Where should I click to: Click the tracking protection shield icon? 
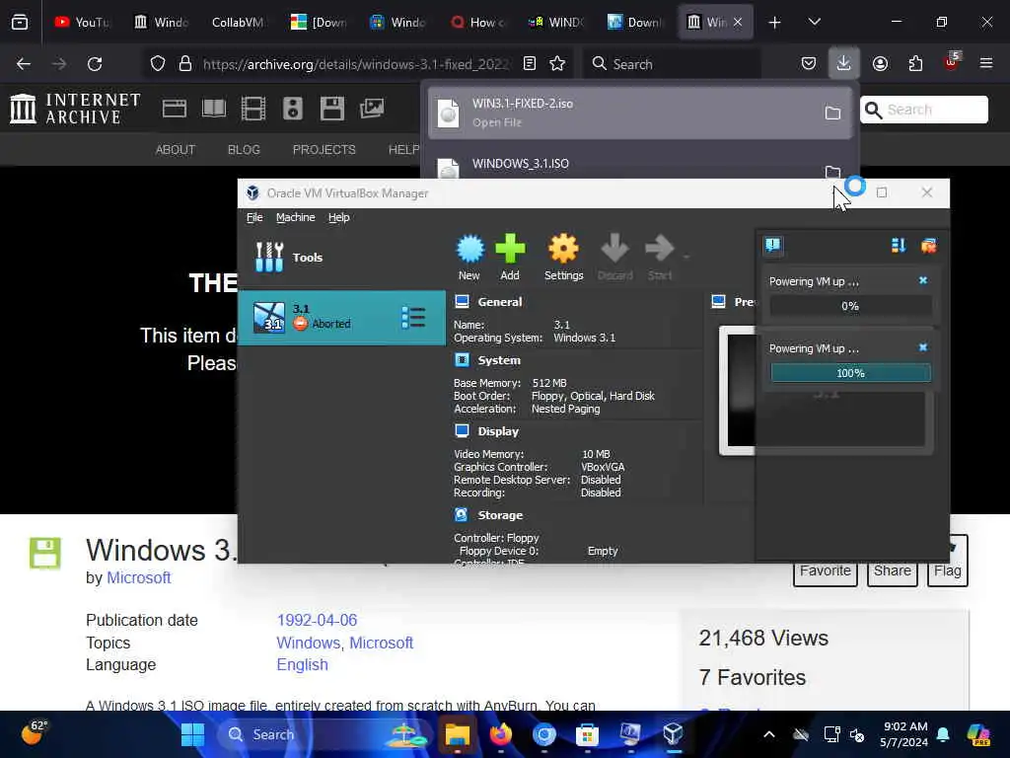[158, 63]
